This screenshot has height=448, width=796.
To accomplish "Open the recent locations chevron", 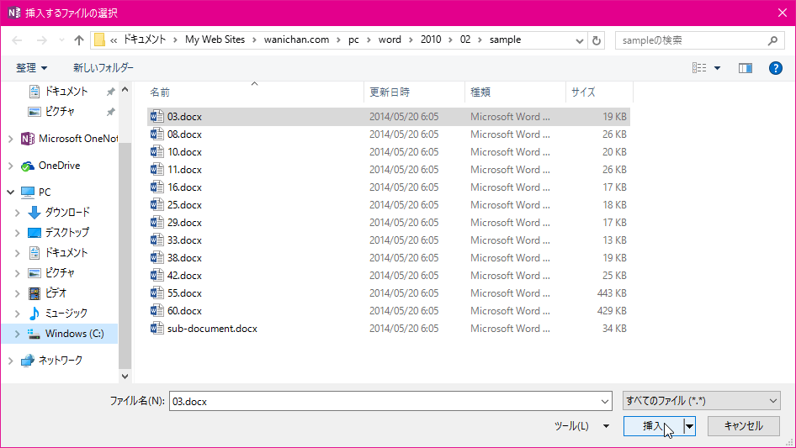I will 61,40.
